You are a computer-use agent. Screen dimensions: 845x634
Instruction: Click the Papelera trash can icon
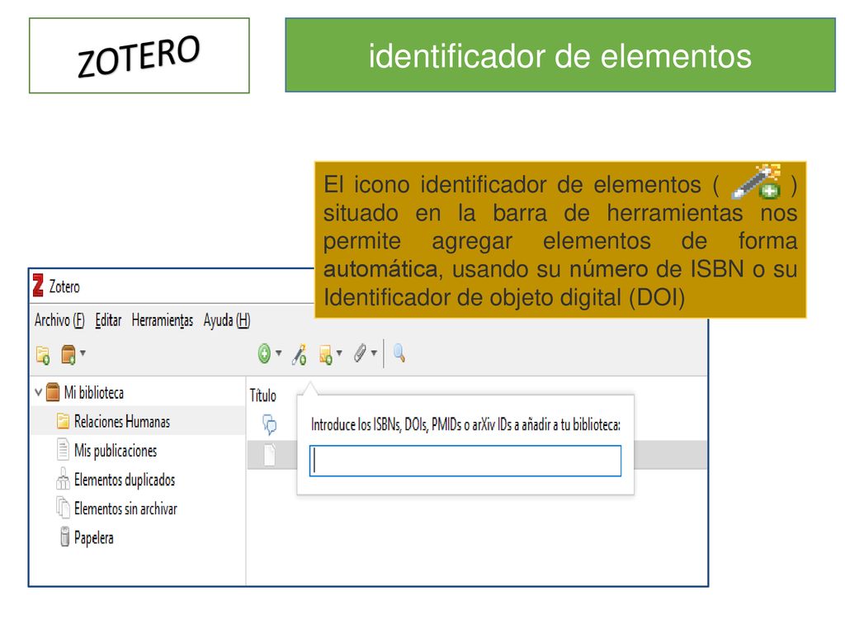pos(64,537)
